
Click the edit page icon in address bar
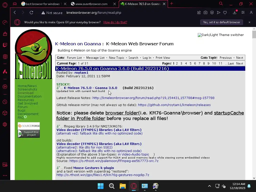click(x=199, y=12)
